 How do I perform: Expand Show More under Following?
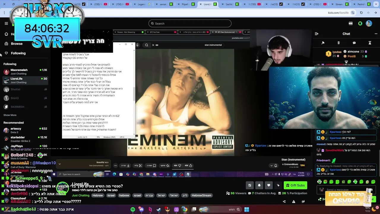point(10,115)
